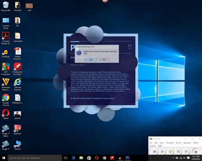Viewport: 202px width, 161px height.
Task: Select the PIC folder icon
Action: point(18,22)
